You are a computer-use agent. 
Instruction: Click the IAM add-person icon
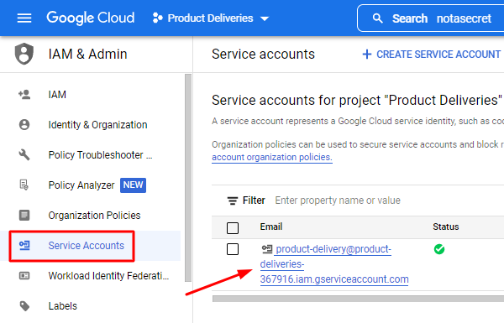(x=24, y=95)
